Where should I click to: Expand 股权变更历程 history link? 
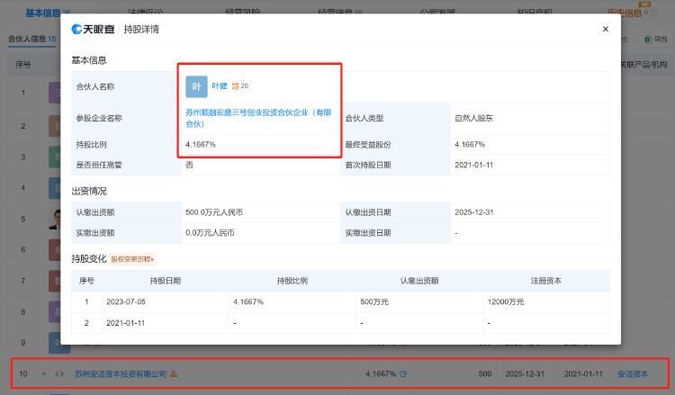tap(132, 259)
